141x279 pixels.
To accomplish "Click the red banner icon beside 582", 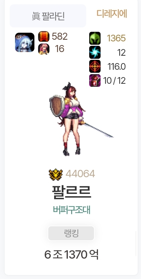I will tap(44, 36).
